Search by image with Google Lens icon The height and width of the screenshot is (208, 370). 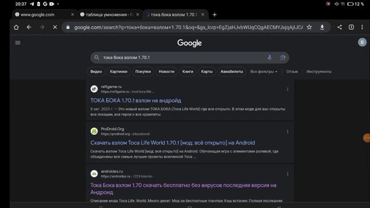coord(283,58)
